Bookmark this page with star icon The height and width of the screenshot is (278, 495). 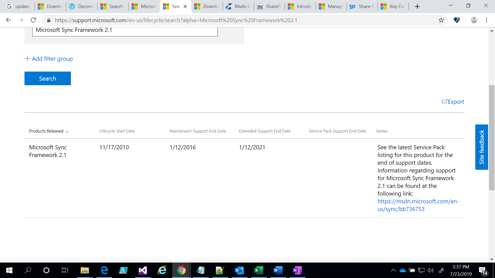point(441,20)
